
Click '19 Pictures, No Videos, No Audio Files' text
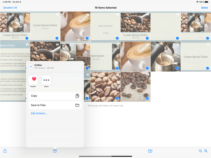point(105,106)
